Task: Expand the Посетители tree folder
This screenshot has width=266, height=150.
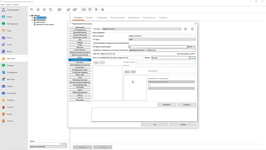Action: tap(32, 17)
